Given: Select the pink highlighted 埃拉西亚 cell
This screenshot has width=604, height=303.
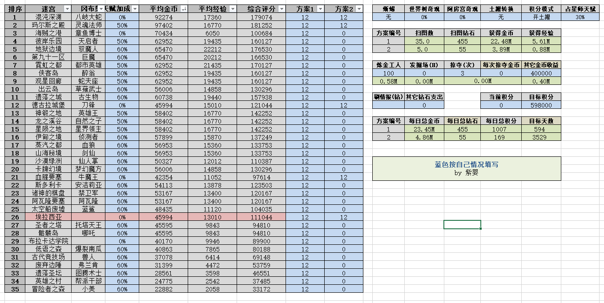Looking at the screenshot, I should click(48, 217).
